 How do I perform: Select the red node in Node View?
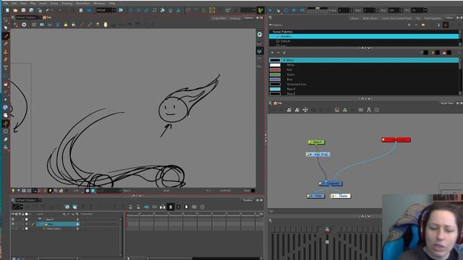point(396,139)
